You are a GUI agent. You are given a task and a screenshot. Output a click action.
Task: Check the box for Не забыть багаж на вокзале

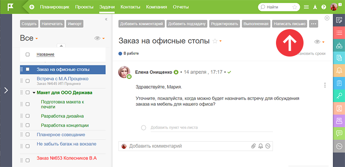pyautogui.click(x=28, y=146)
